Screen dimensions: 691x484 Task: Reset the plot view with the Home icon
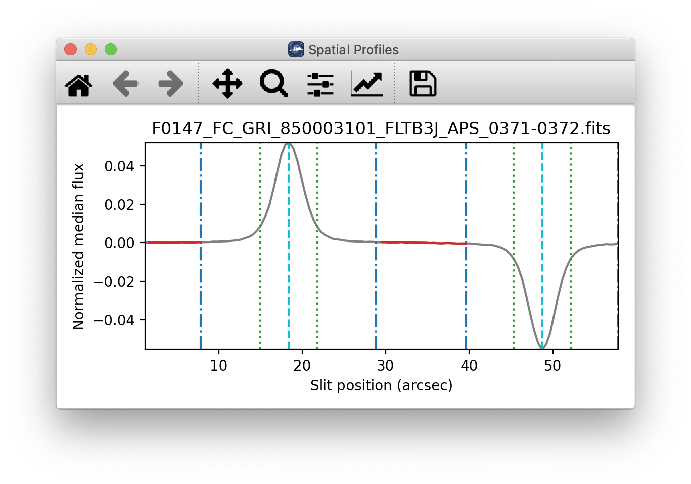pos(78,84)
